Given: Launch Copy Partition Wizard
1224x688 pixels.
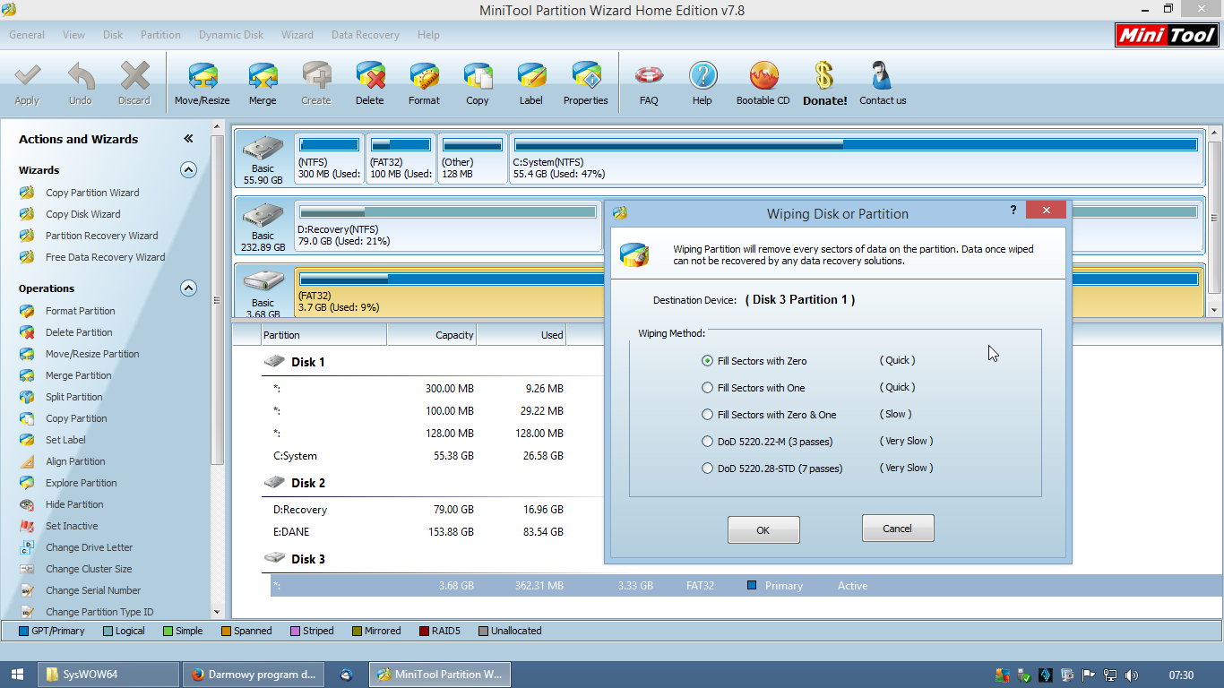Looking at the screenshot, I should 92,193.
